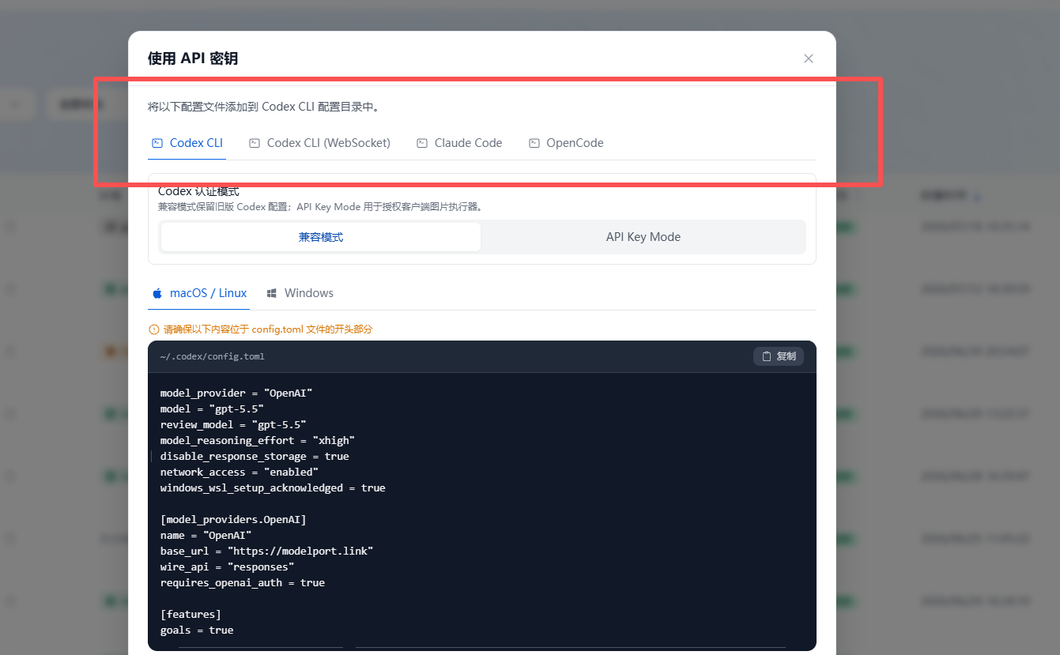Click the orange config.toml warning text
The image size is (1060, 655).
click(x=268, y=329)
